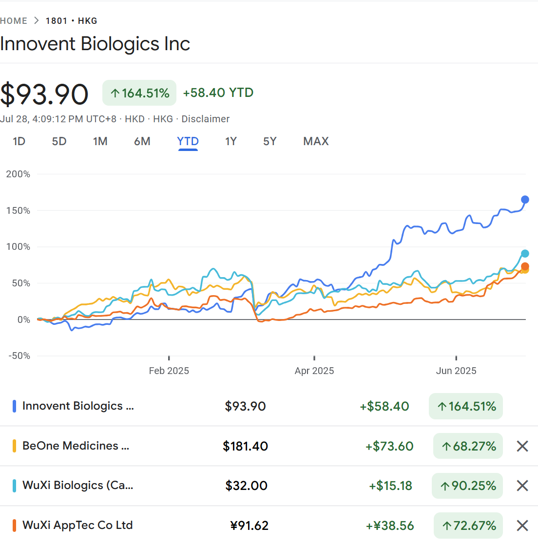The width and height of the screenshot is (538, 545).
Task: Select the 1Y time range tab
Action: (231, 142)
